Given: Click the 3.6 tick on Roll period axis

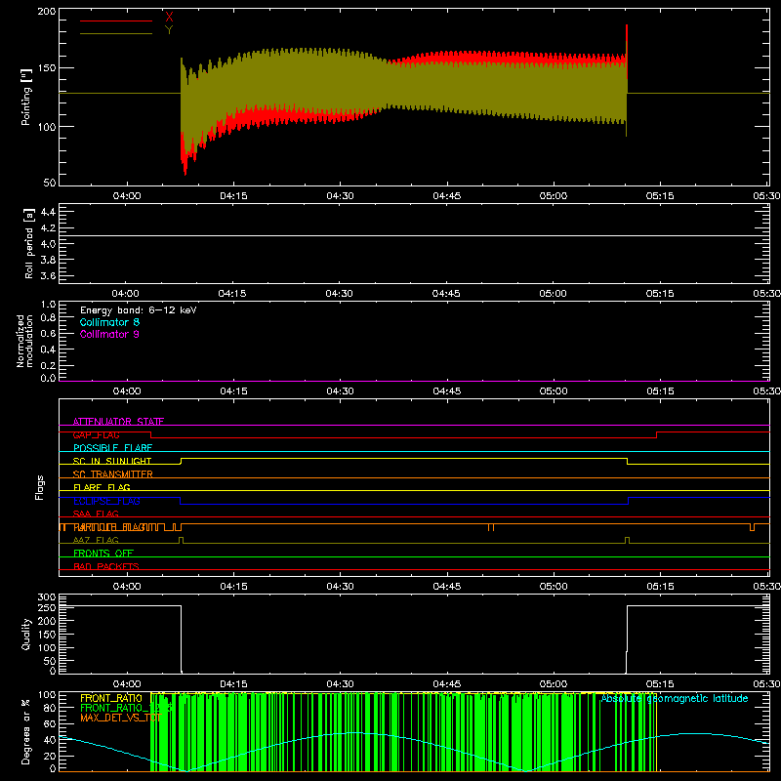Looking at the screenshot, I should (48, 275).
